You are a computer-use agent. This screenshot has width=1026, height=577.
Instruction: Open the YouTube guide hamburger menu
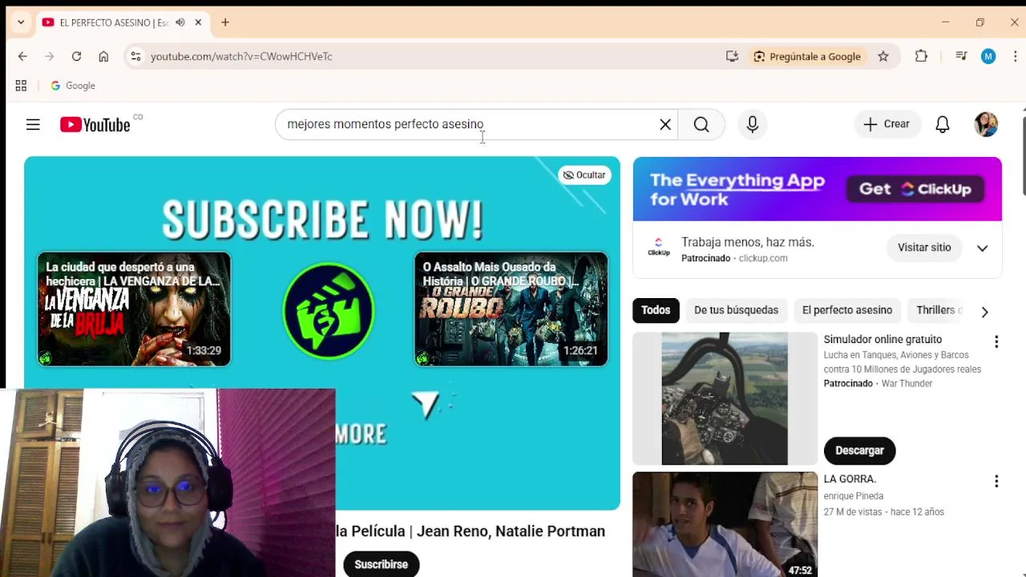tap(33, 124)
